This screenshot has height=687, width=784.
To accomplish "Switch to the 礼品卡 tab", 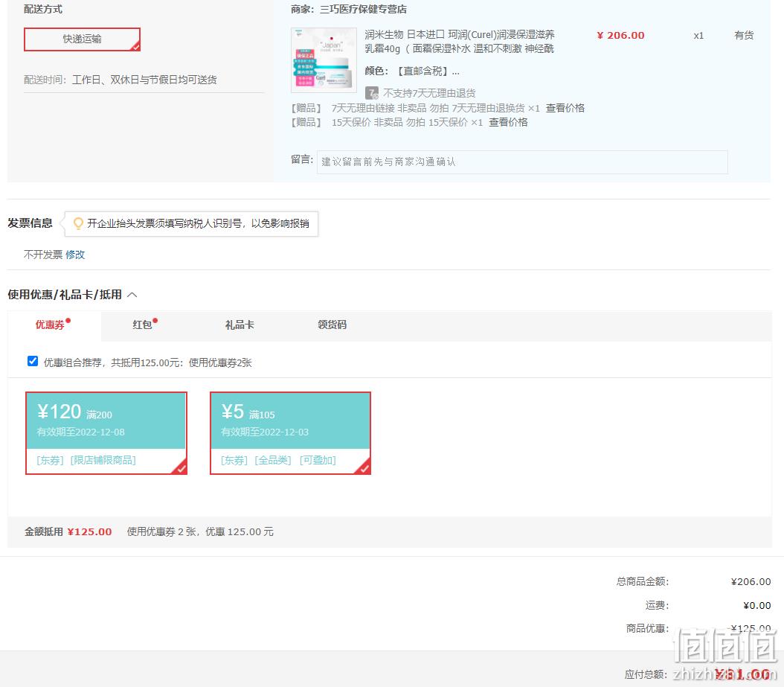I will pos(240,325).
